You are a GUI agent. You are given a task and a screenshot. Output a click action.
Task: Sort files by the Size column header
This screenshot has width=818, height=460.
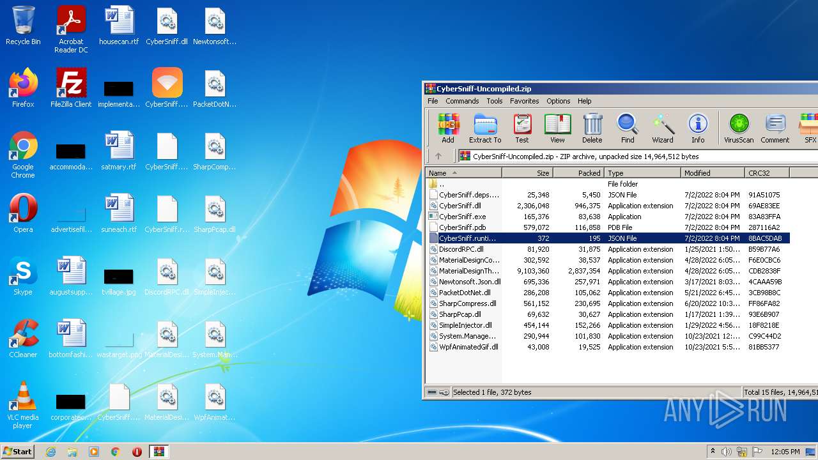[x=527, y=172]
